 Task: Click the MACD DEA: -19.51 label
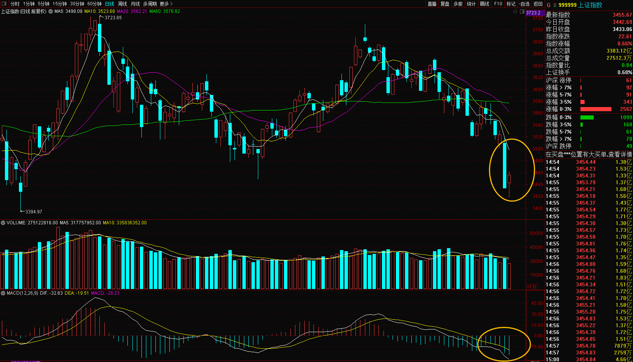tap(77, 293)
